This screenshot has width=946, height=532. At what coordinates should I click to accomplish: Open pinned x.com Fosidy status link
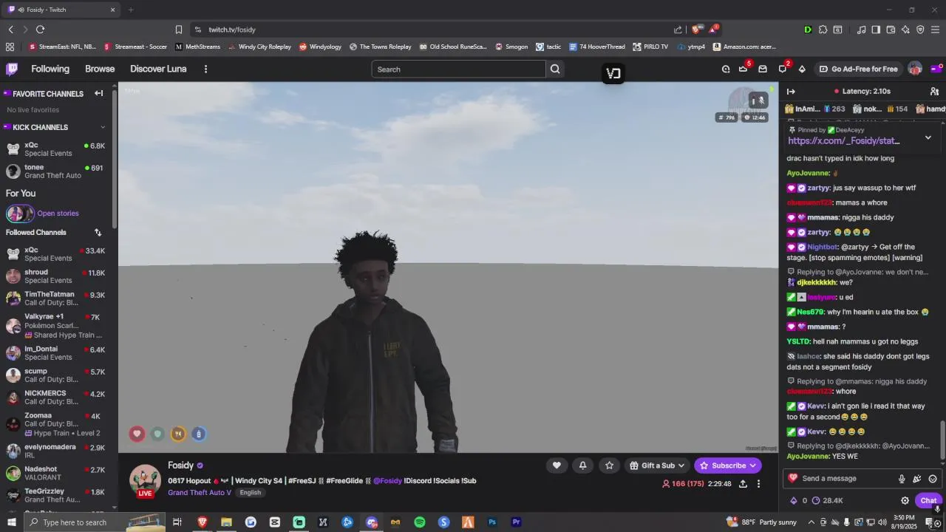[843, 140]
